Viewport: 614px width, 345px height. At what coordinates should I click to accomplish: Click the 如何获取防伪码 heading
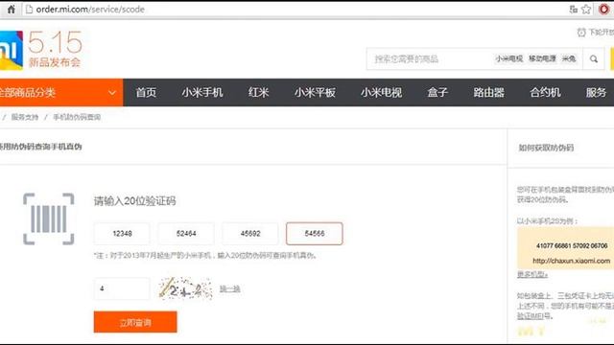(546, 148)
